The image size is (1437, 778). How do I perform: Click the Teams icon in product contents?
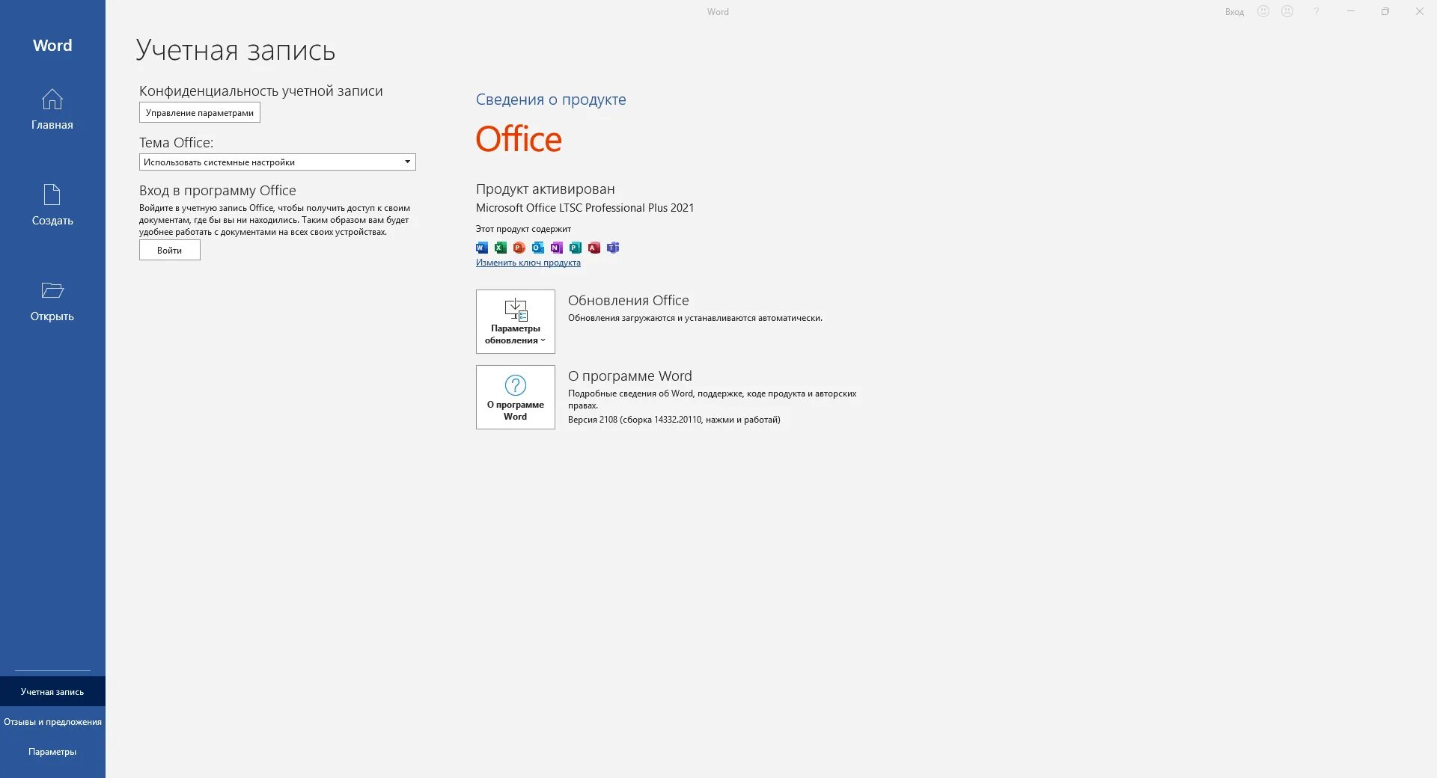[613, 248]
